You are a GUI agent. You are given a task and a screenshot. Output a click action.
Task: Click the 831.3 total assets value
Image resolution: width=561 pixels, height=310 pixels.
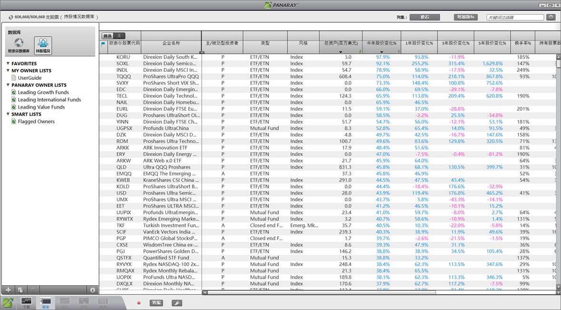pos(345,167)
